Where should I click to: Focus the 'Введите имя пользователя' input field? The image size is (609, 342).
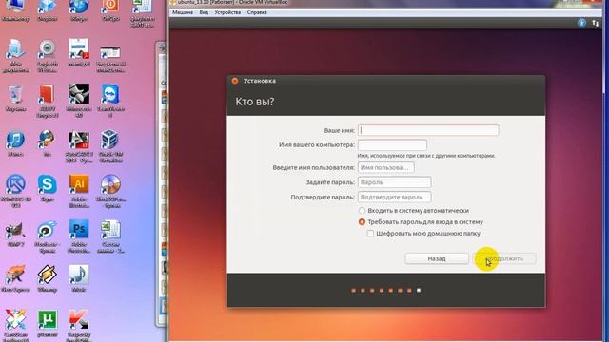click(386, 167)
